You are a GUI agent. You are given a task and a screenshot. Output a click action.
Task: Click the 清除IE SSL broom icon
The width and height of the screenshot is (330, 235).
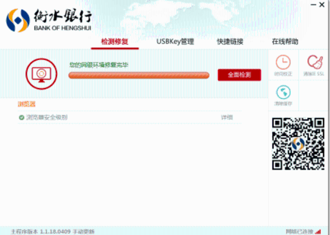(314, 63)
